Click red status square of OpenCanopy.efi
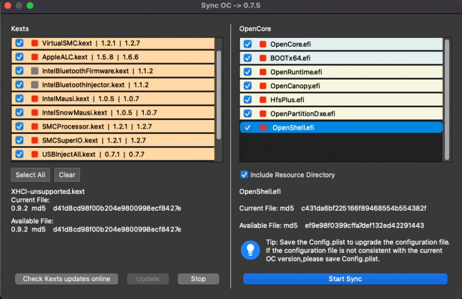The width and height of the screenshot is (462, 299). point(263,86)
